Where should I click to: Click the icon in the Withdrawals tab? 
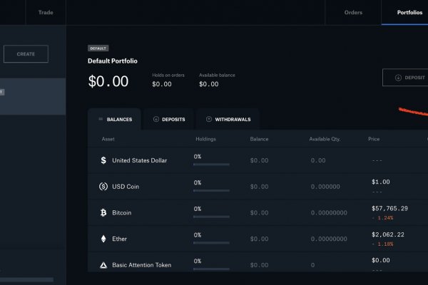(x=209, y=119)
